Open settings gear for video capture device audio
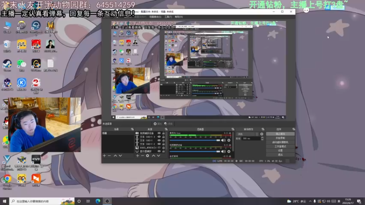 click(x=229, y=151)
